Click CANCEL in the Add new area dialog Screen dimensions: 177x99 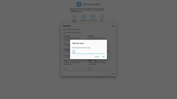tap(97, 57)
